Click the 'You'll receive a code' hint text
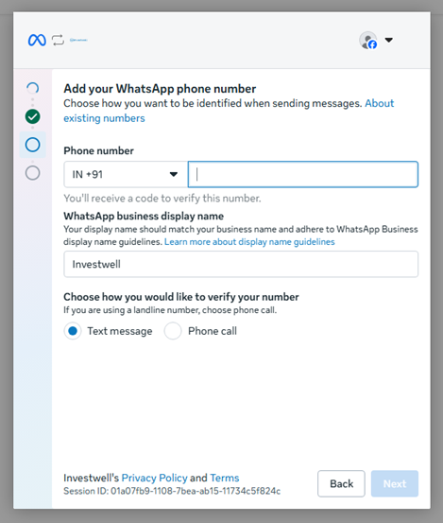This screenshot has height=523, width=443. tap(162, 199)
